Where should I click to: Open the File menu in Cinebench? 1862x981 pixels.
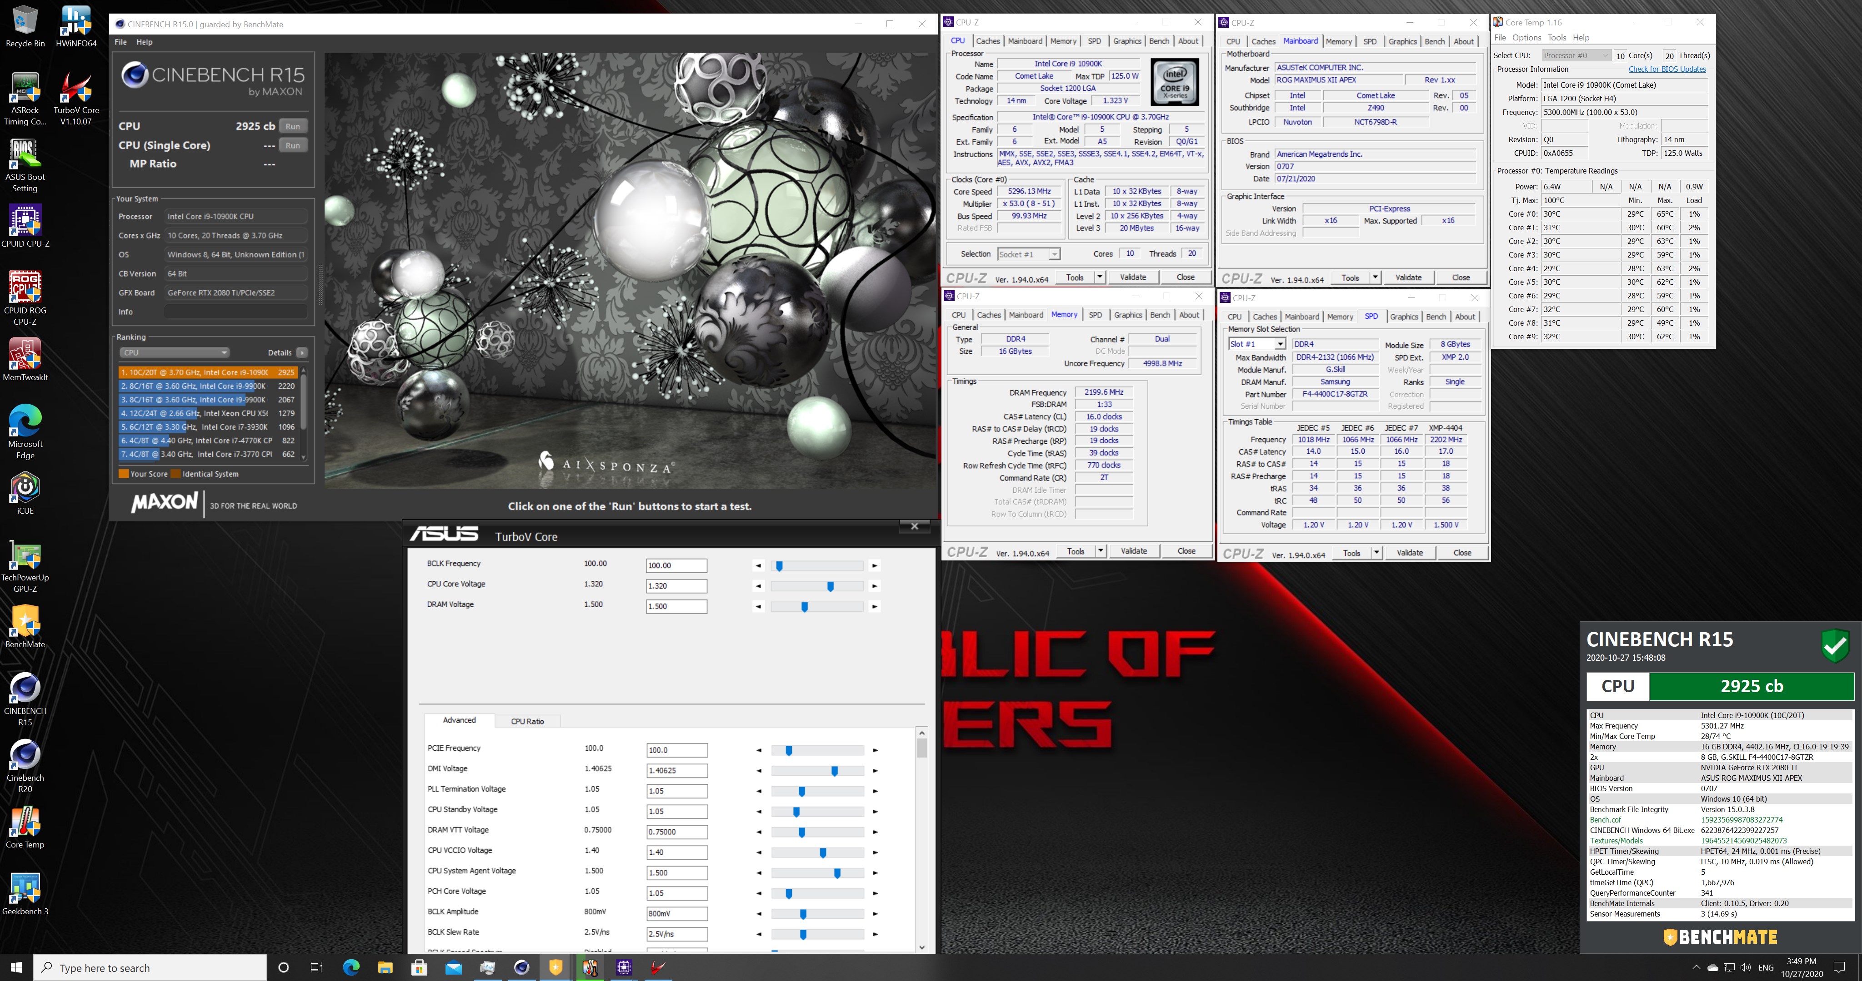tap(121, 42)
